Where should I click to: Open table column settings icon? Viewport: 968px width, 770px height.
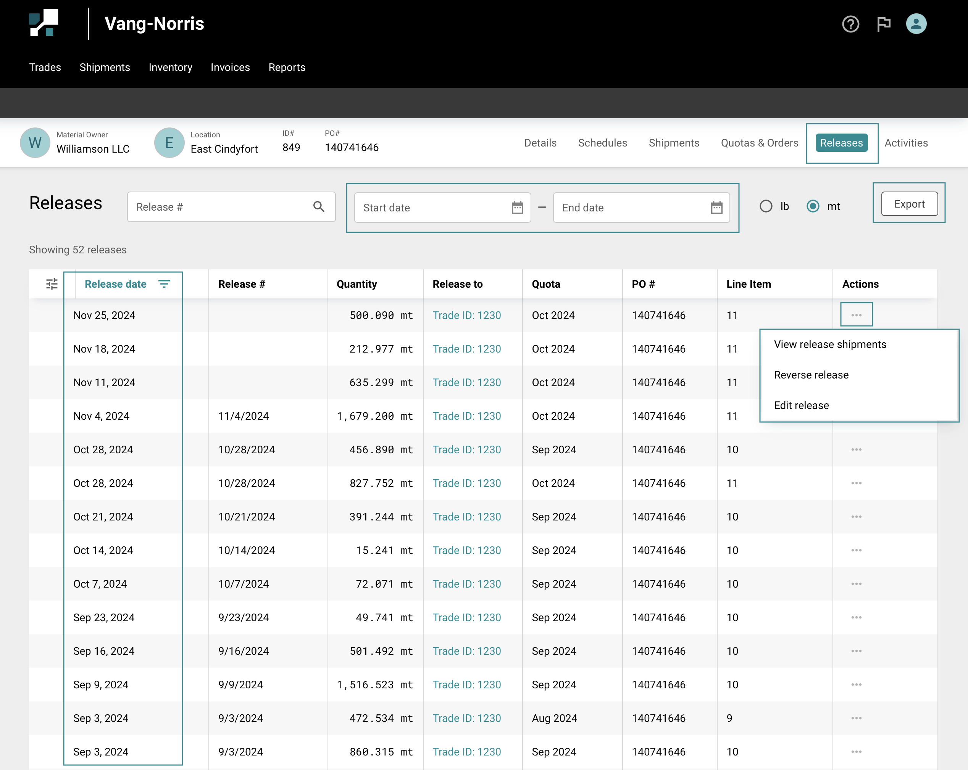pyautogui.click(x=52, y=284)
